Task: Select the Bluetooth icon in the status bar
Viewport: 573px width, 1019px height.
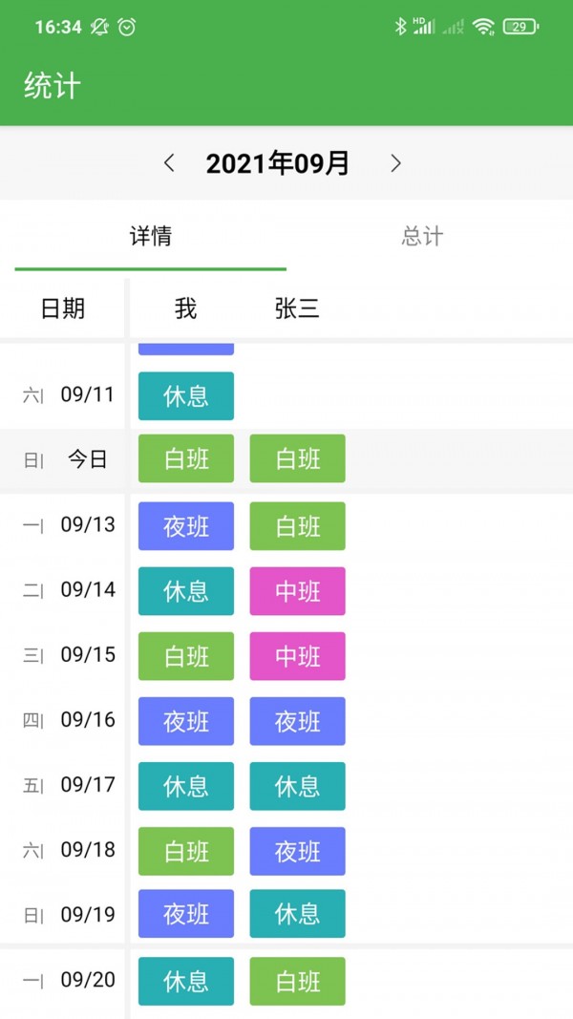Action: (x=401, y=27)
